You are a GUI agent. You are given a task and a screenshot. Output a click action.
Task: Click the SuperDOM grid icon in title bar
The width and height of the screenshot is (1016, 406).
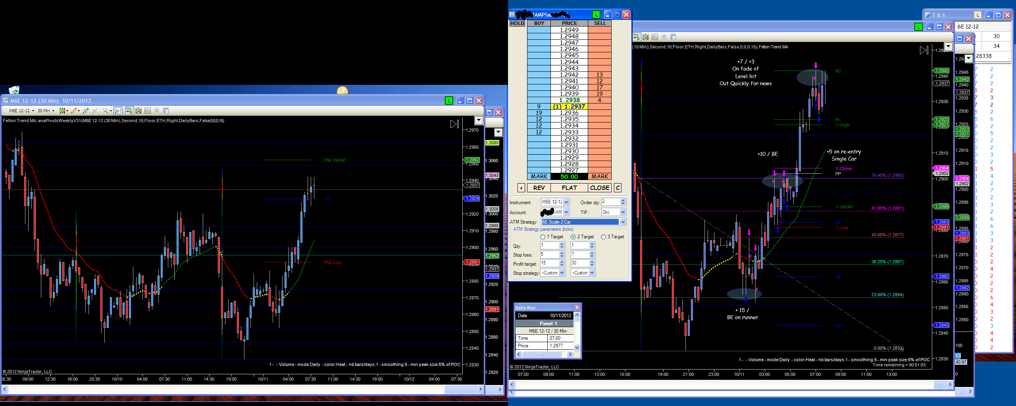(x=512, y=15)
